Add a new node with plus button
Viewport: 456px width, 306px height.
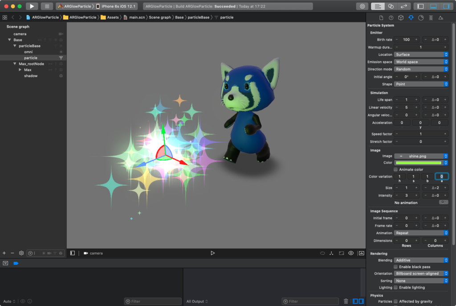pyautogui.click(x=4, y=253)
